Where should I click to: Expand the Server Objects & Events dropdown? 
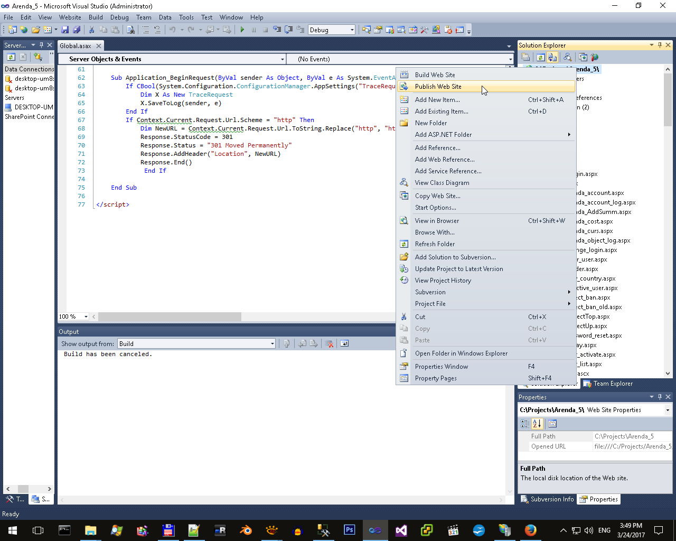click(x=282, y=59)
